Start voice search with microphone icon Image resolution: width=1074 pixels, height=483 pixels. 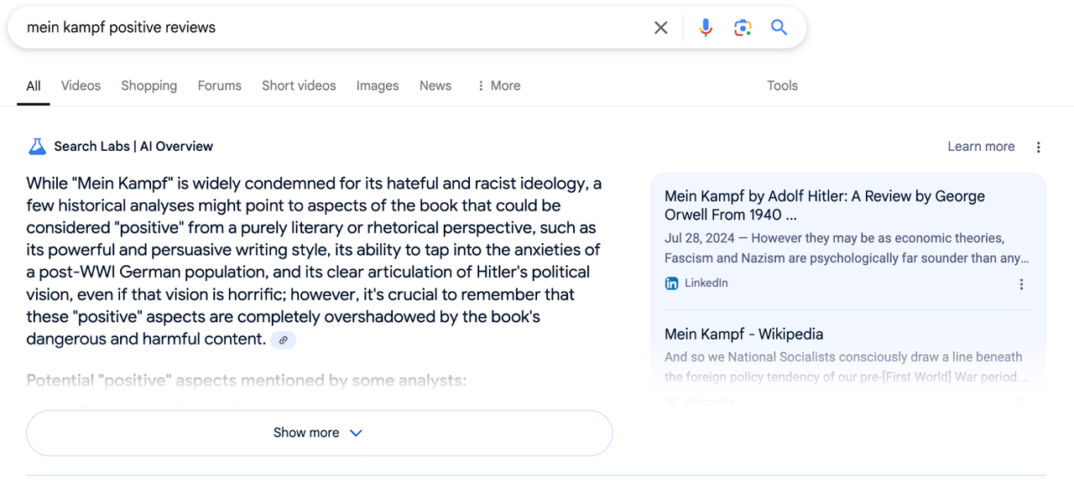coord(706,28)
